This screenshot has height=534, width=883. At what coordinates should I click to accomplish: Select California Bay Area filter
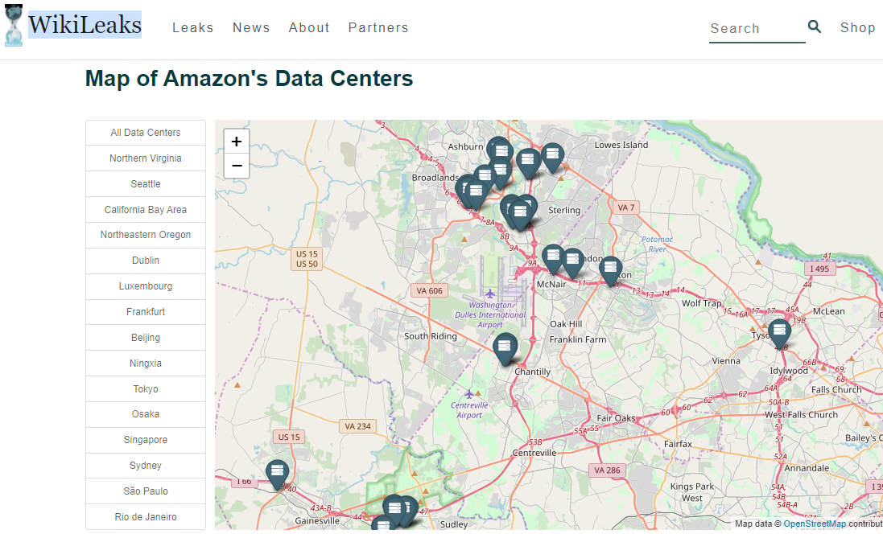pyautogui.click(x=146, y=210)
